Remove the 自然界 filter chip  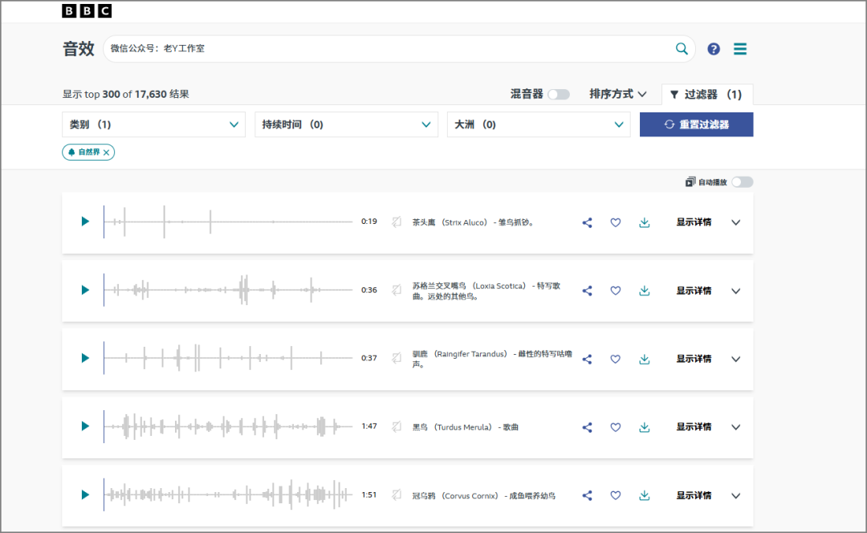(106, 152)
